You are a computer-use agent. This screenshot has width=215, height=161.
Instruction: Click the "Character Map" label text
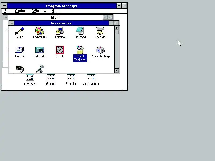coord(100,56)
